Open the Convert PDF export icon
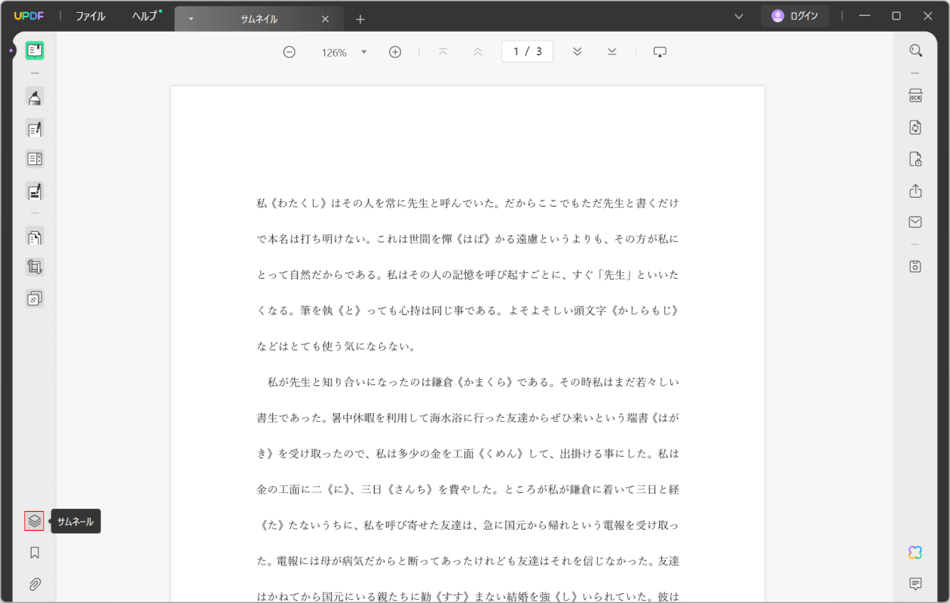Screen dimensions: 950x603 point(915,127)
